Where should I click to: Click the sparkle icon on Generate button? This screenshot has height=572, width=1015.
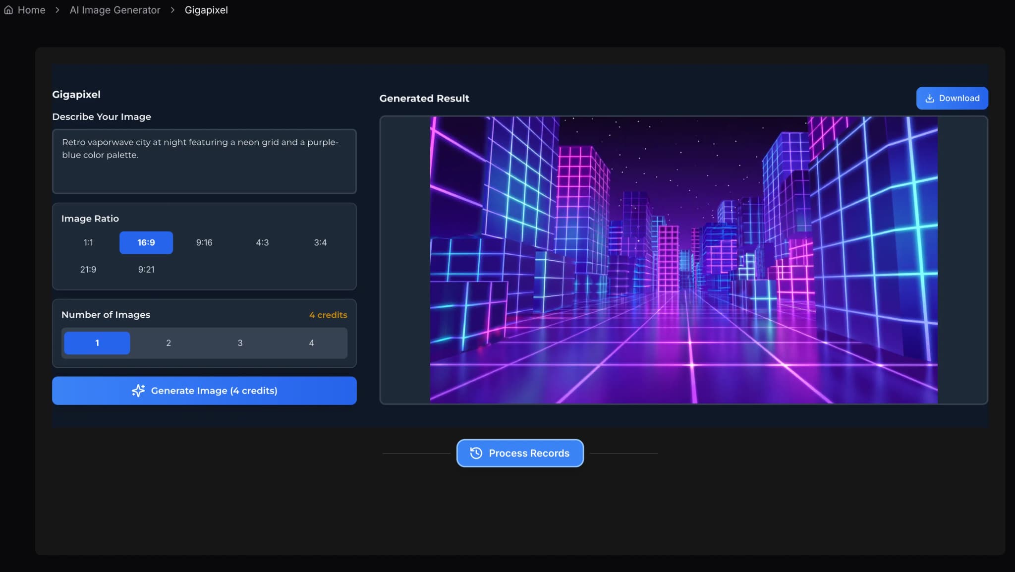click(138, 391)
